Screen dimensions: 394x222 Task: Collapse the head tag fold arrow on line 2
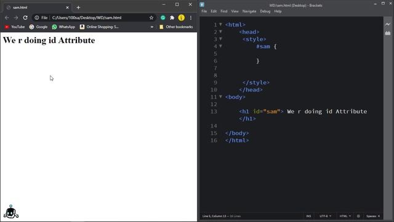(220, 31)
